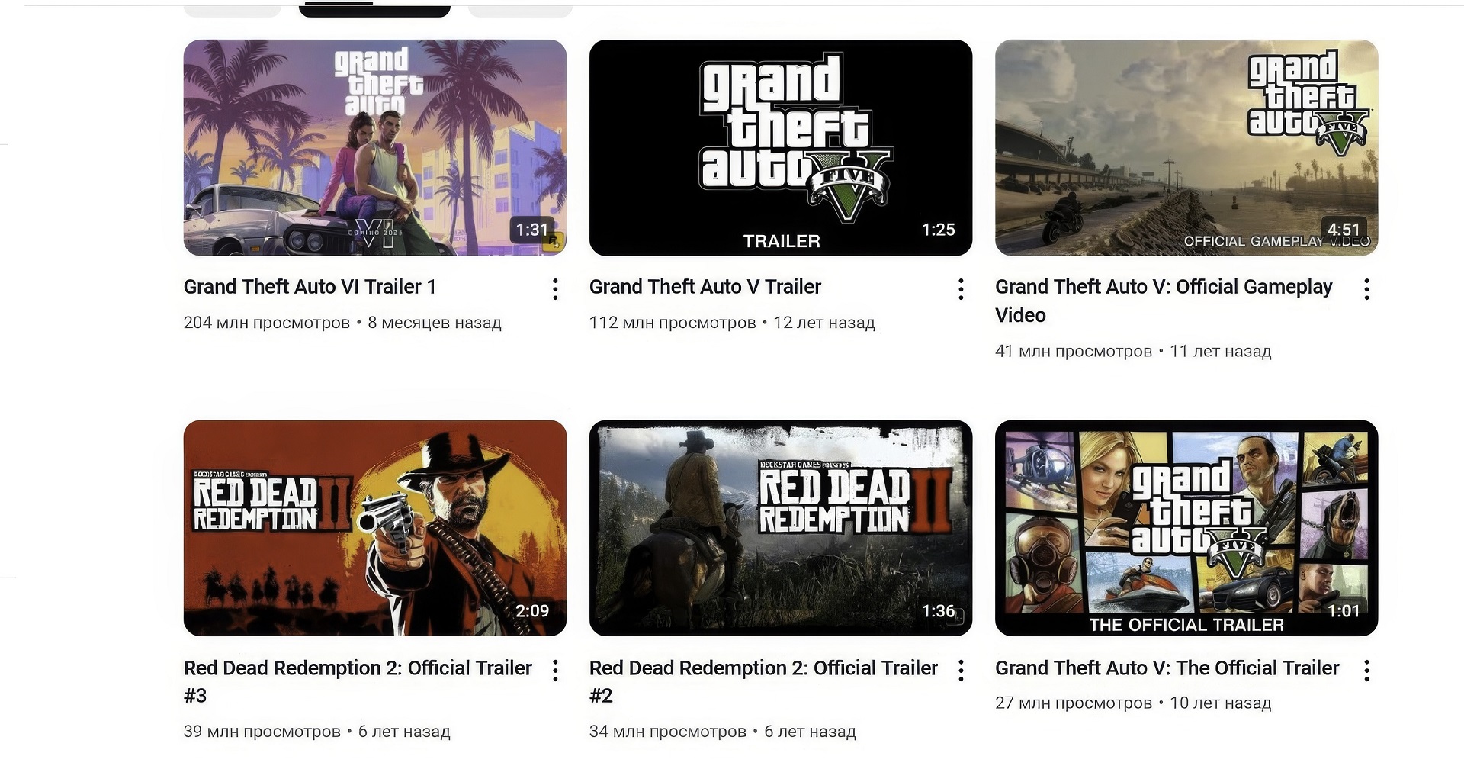This screenshot has height=782, width=1464.
Task: Click the 1:25 duration badge
Action: pos(938,230)
